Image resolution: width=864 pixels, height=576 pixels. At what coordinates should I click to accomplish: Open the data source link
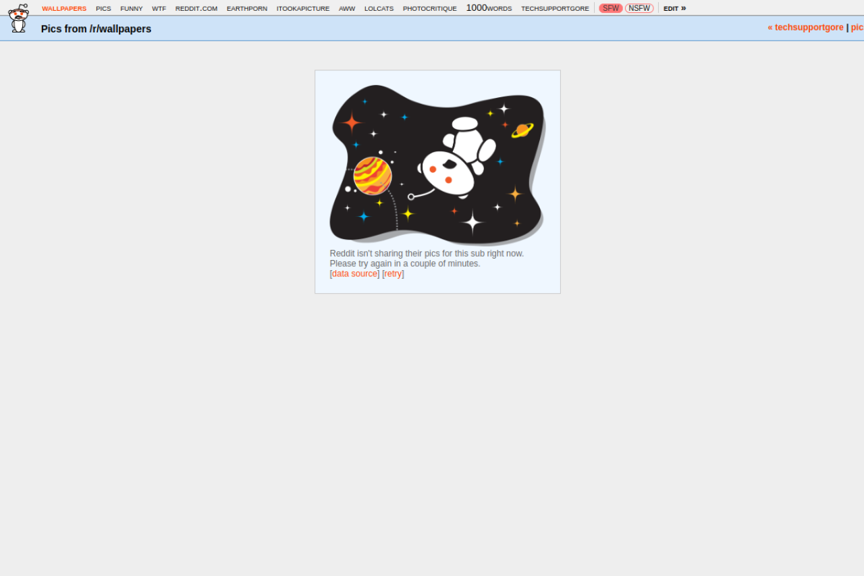click(x=354, y=273)
